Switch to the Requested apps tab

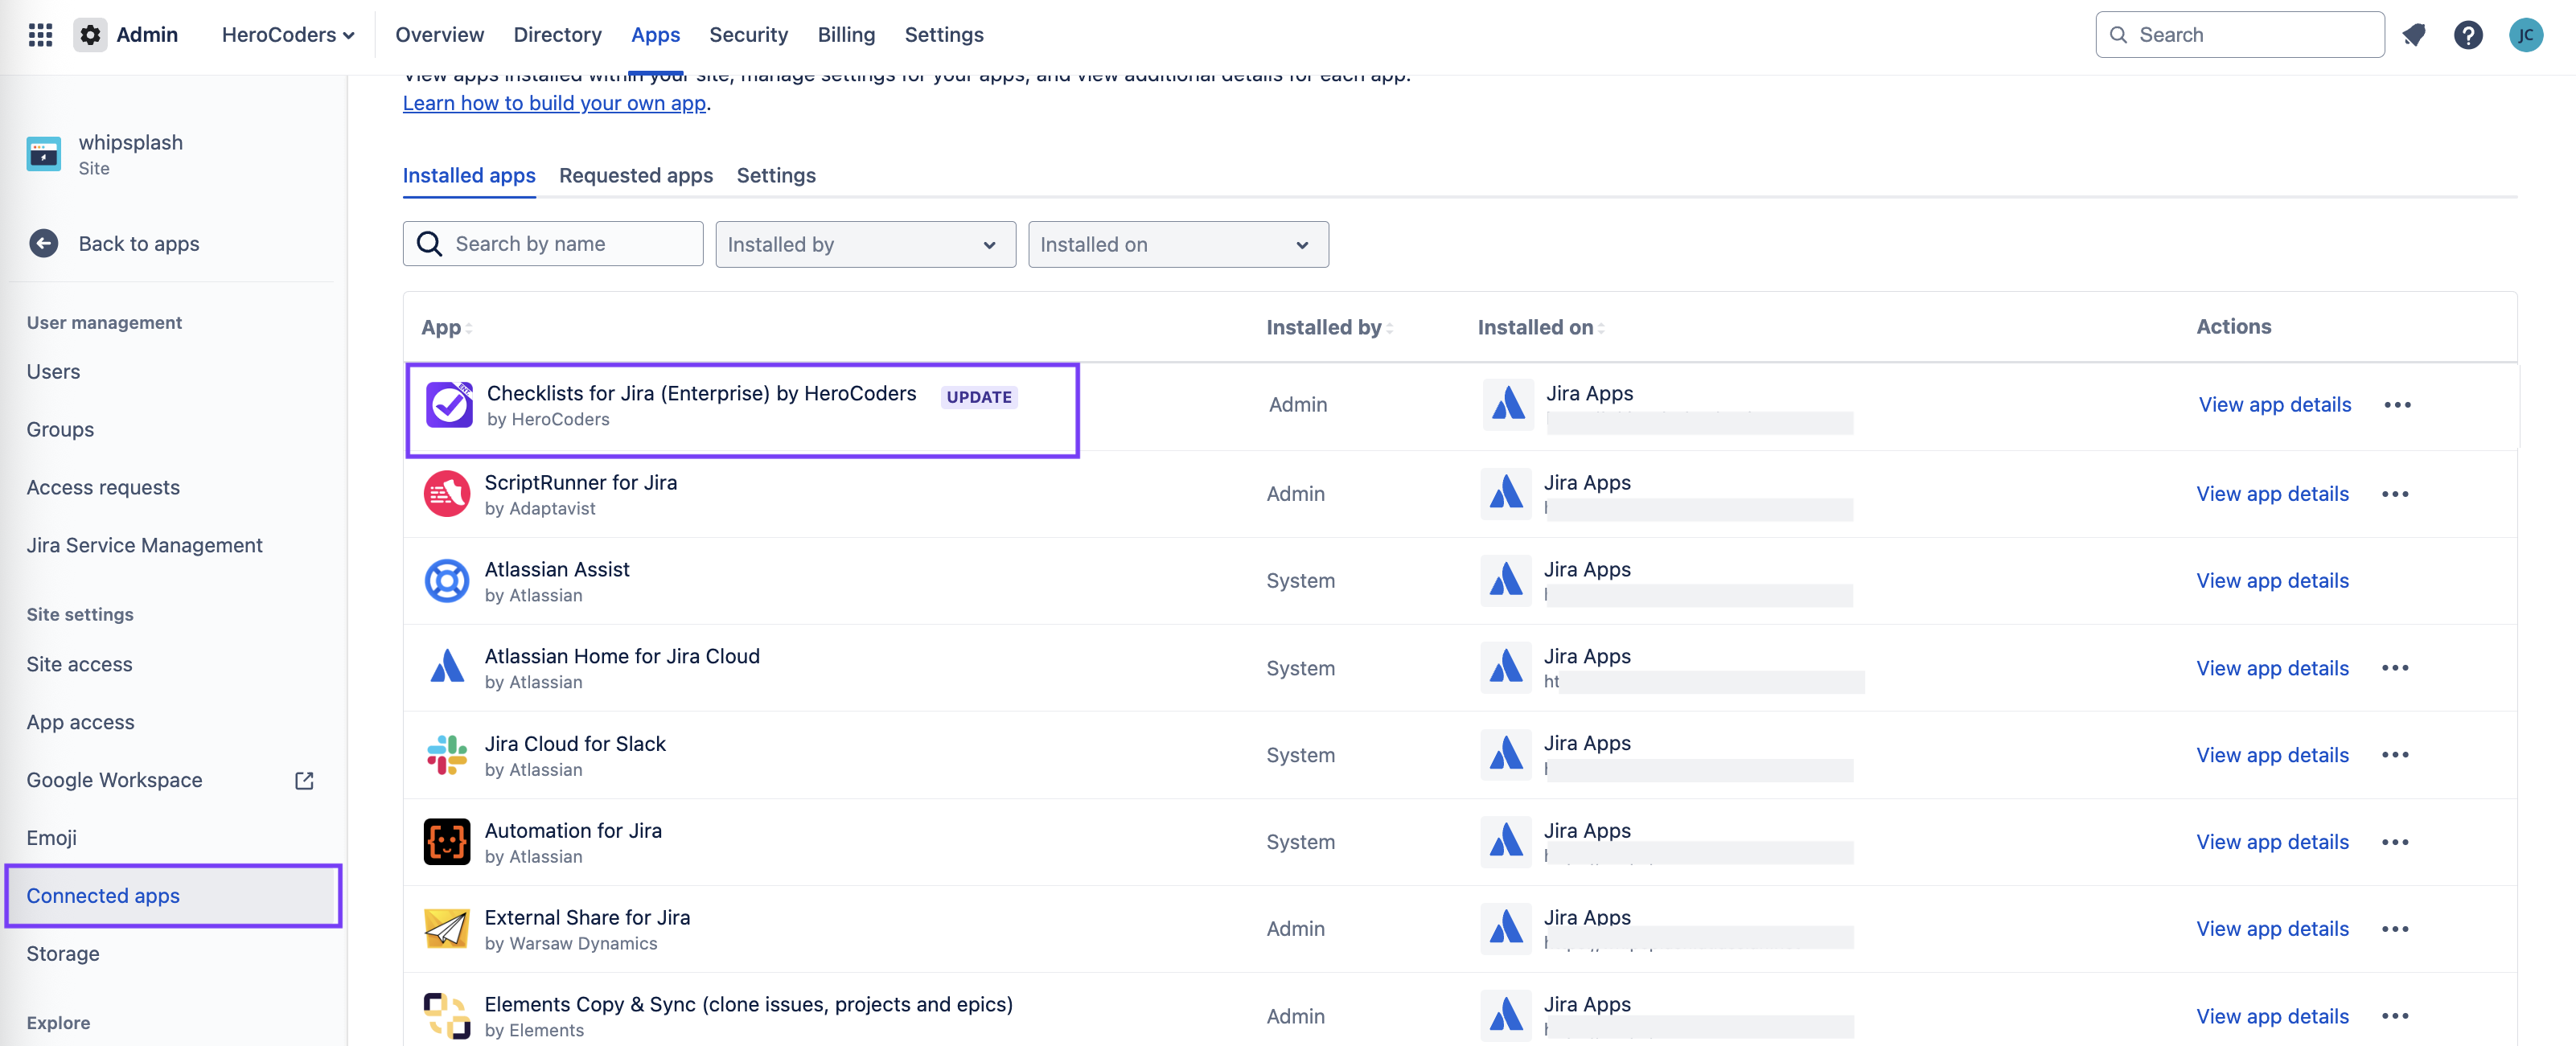point(636,175)
